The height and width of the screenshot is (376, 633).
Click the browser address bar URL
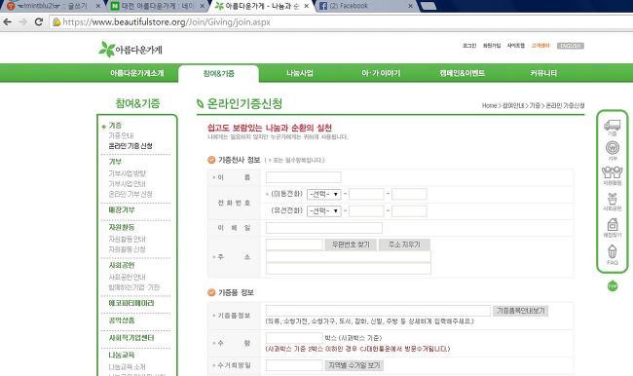[x=167, y=22]
